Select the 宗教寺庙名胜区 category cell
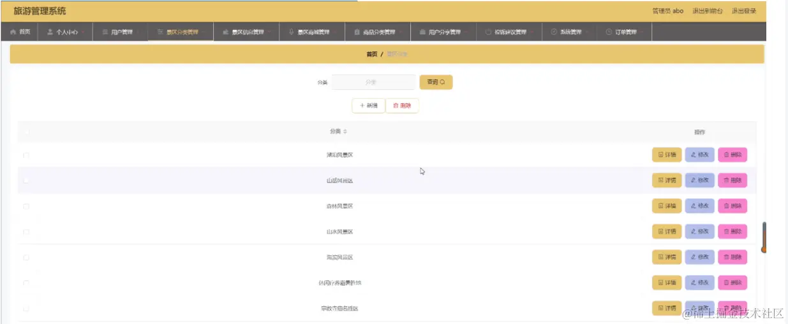 (x=339, y=308)
